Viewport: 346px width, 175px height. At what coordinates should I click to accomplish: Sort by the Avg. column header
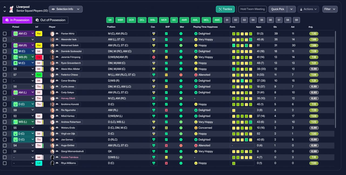311,27
